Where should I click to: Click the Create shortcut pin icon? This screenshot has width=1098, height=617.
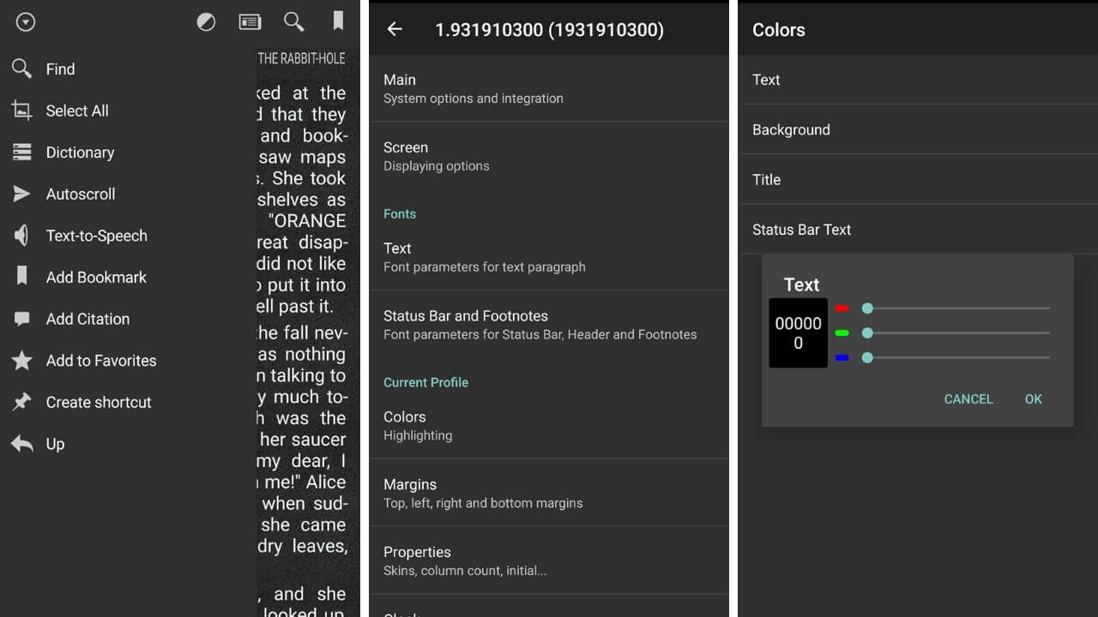tap(21, 402)
